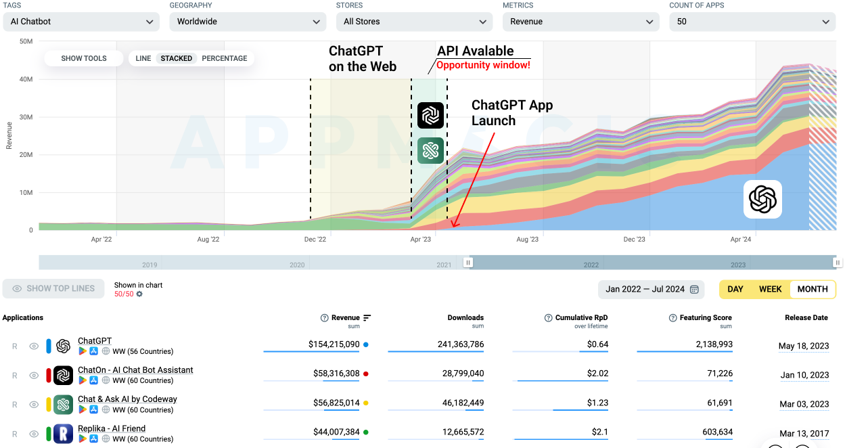Open Google Play icon under Chat & Ask AI

83,409
